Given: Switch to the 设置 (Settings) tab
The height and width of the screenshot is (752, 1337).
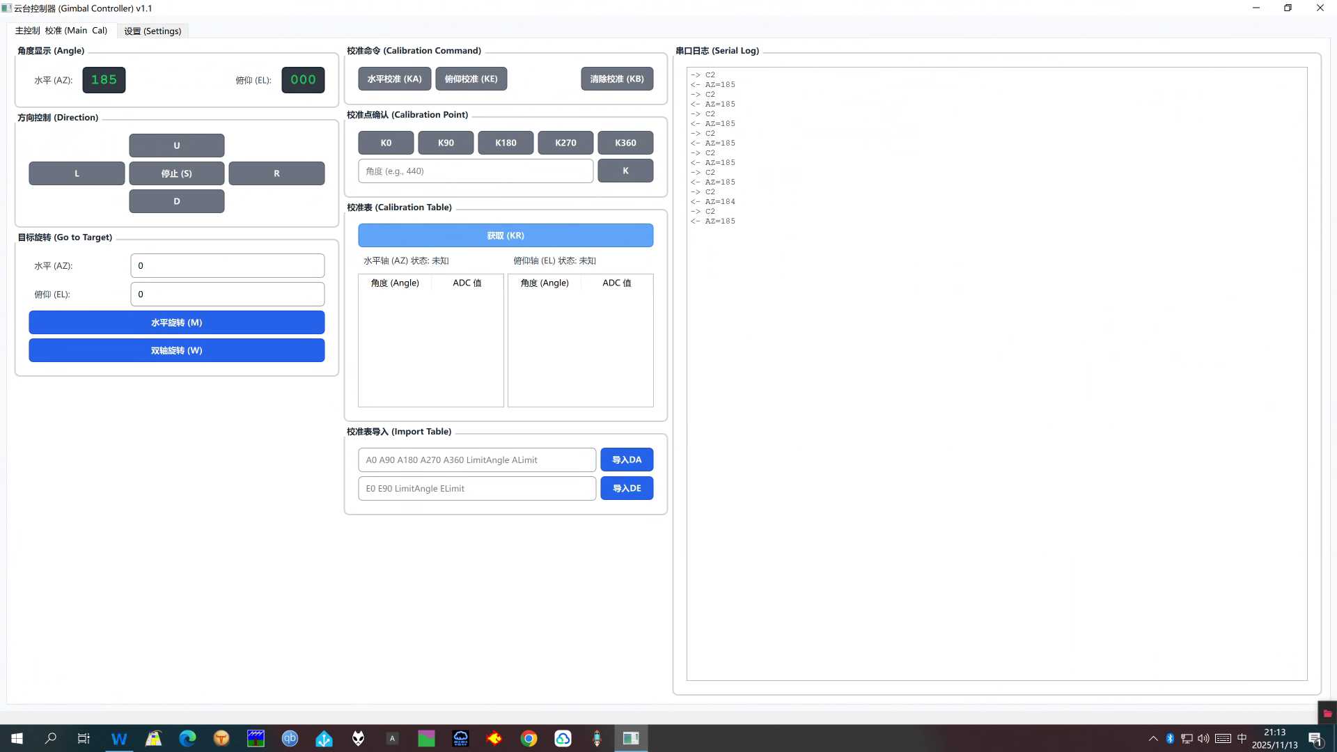Looking at the screenshot, I should click(x=153, y=31).
